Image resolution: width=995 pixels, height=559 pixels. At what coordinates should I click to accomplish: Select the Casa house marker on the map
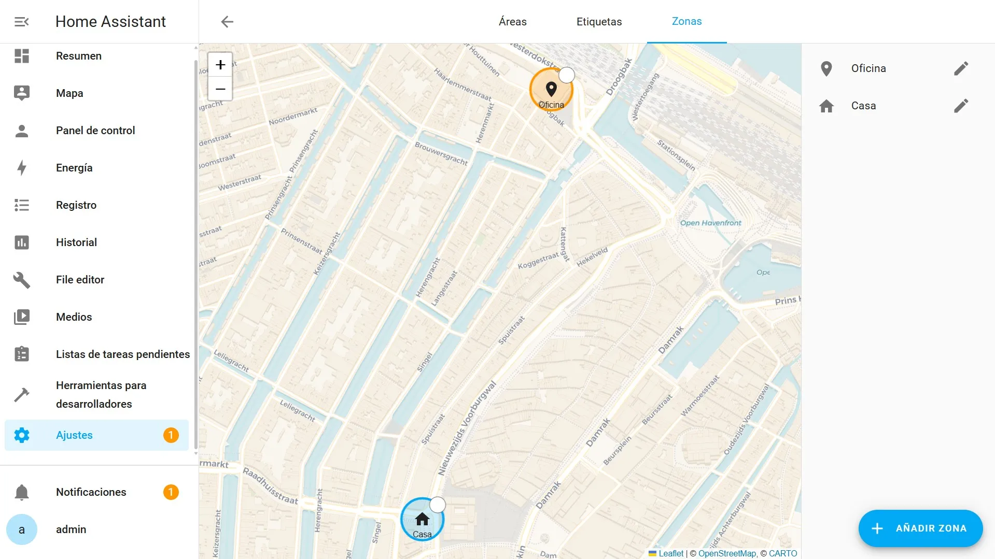pyautogui.click(x=422, y=520)
